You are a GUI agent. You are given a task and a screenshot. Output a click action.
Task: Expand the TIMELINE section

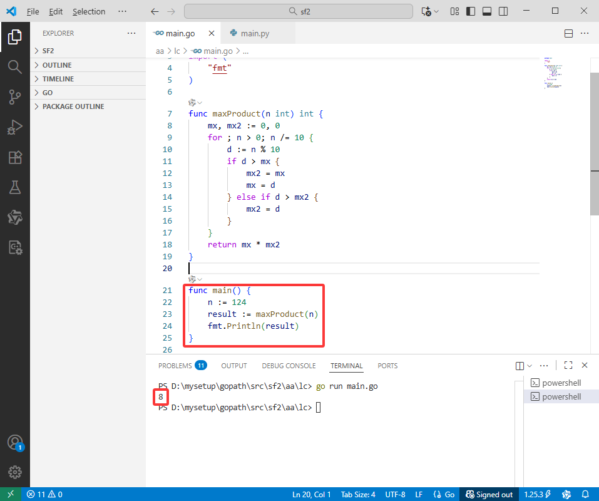(88, 79)
